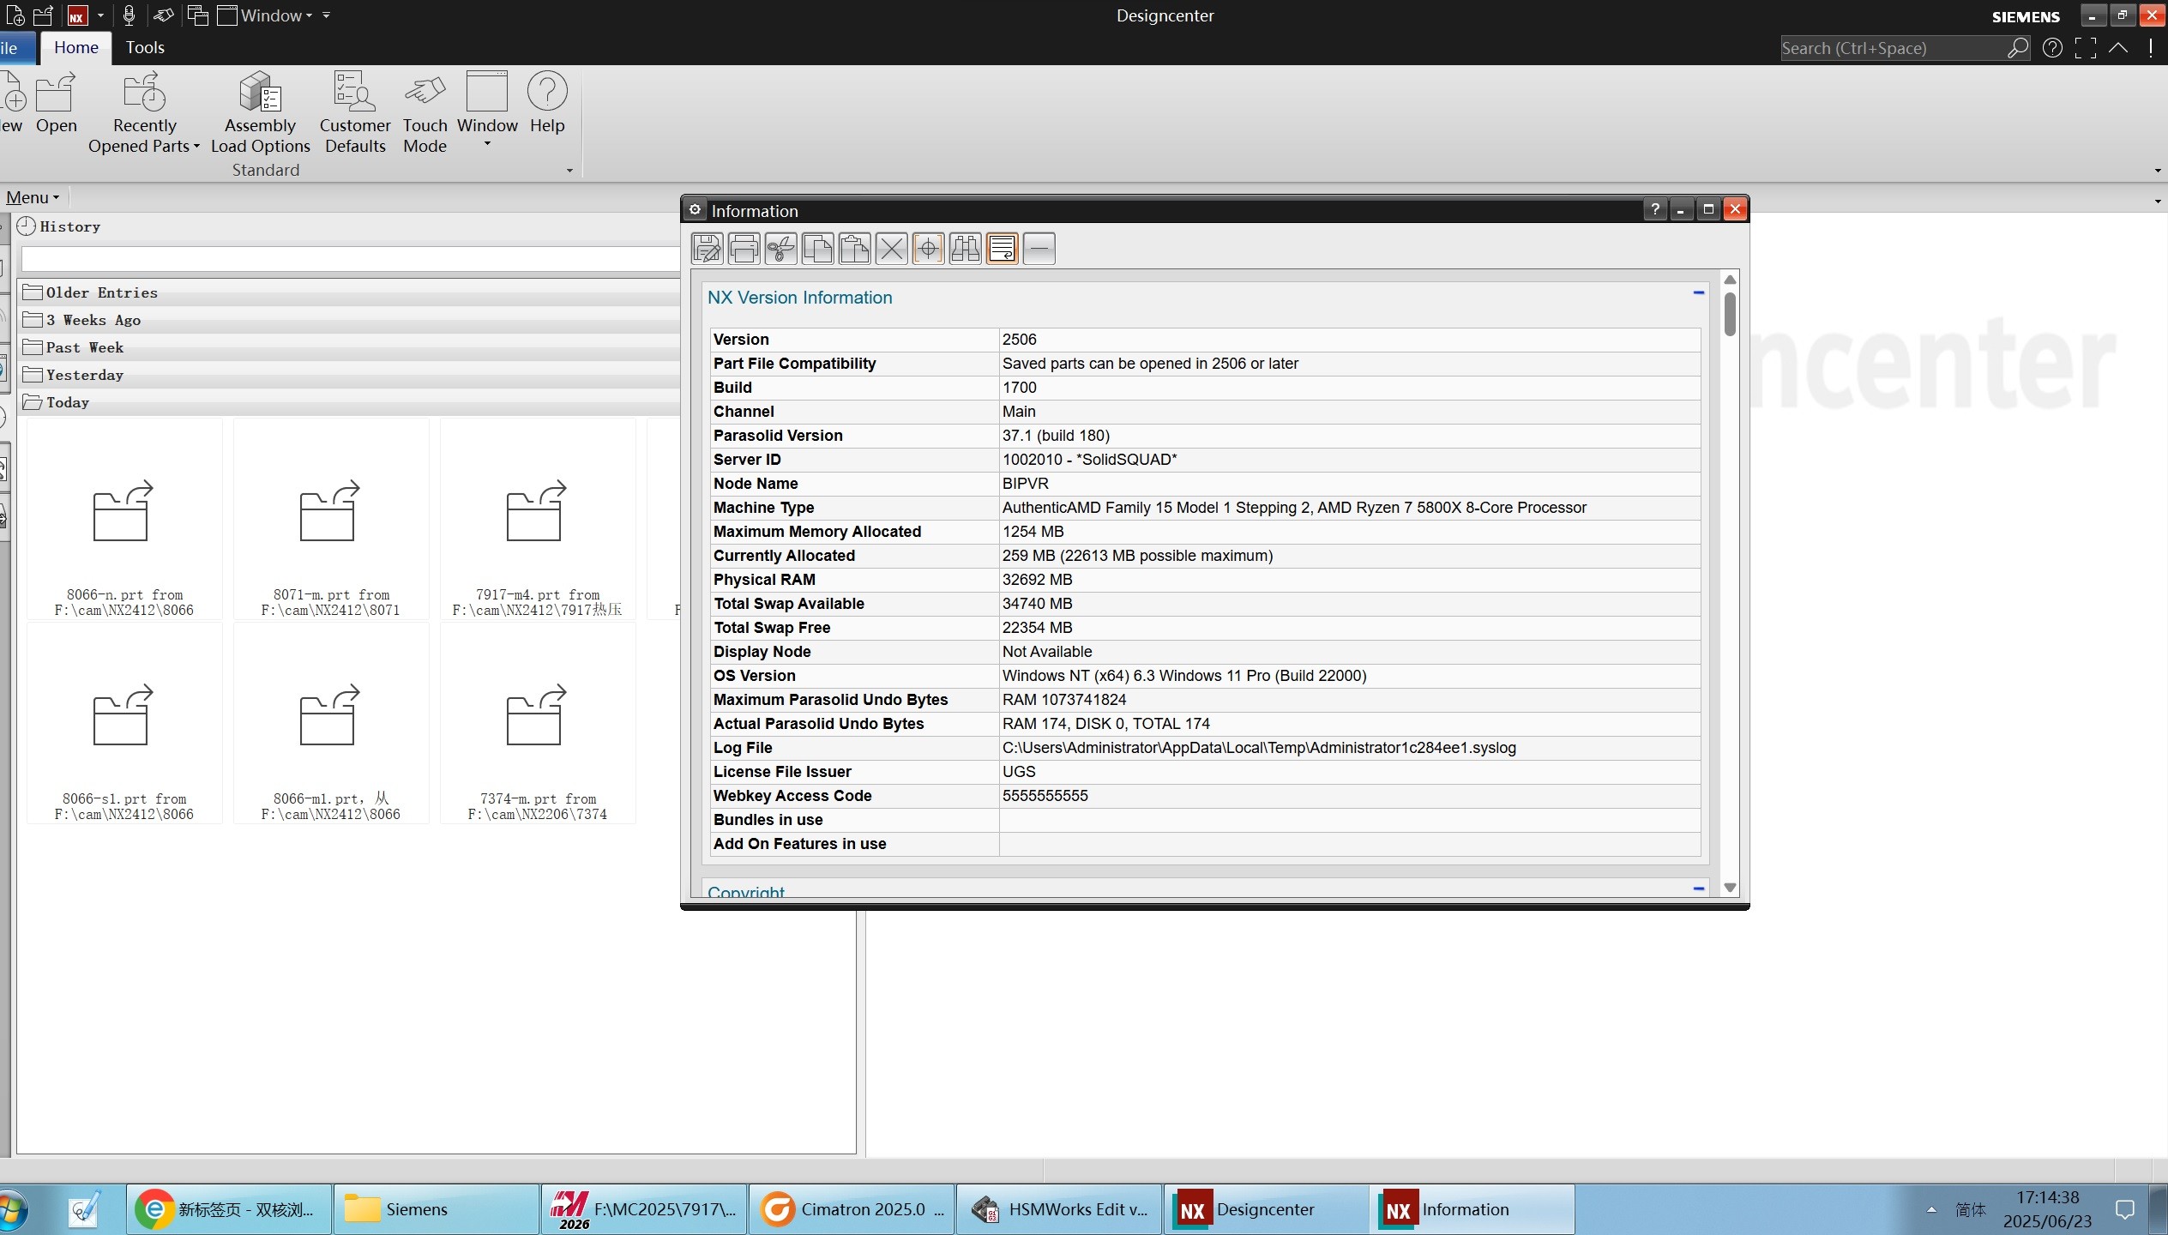
Task: Open notification center icon in system tray
Action: coord(2125,1209)
